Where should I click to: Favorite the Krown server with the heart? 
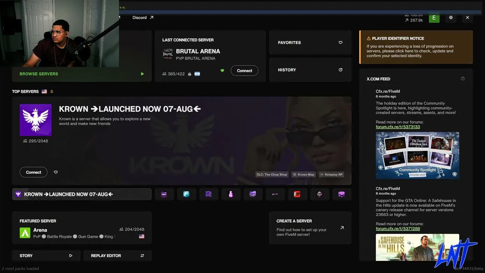(56, 172)
